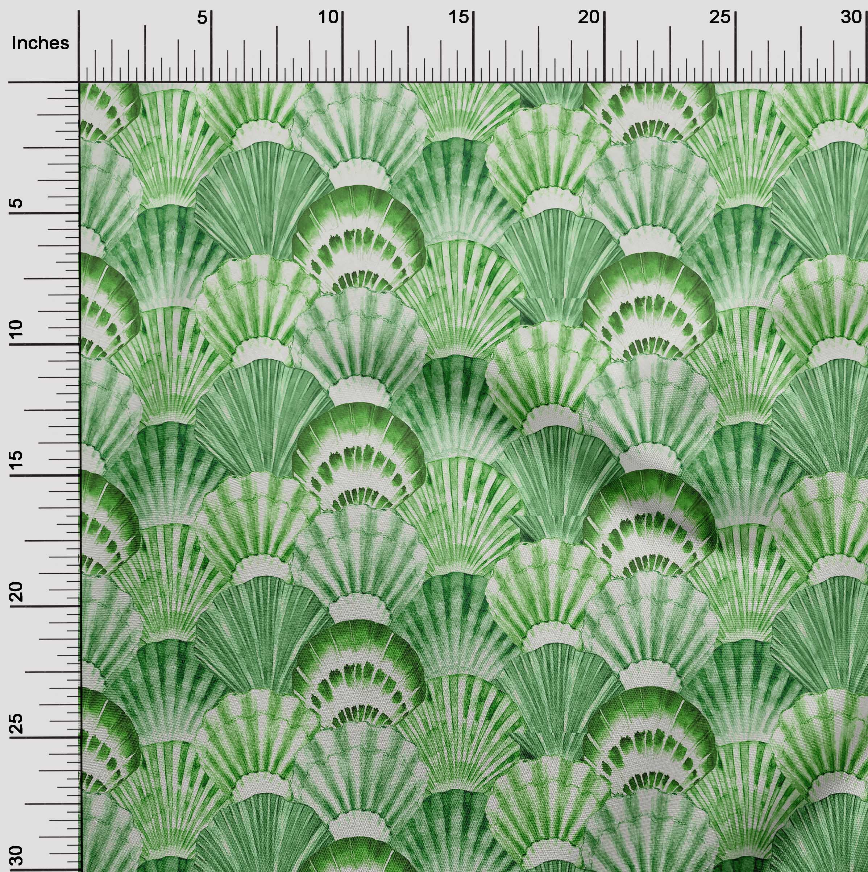Click the 5 mark on the top ruler
The height and width of the screenshot is (872, 868).
202,18
